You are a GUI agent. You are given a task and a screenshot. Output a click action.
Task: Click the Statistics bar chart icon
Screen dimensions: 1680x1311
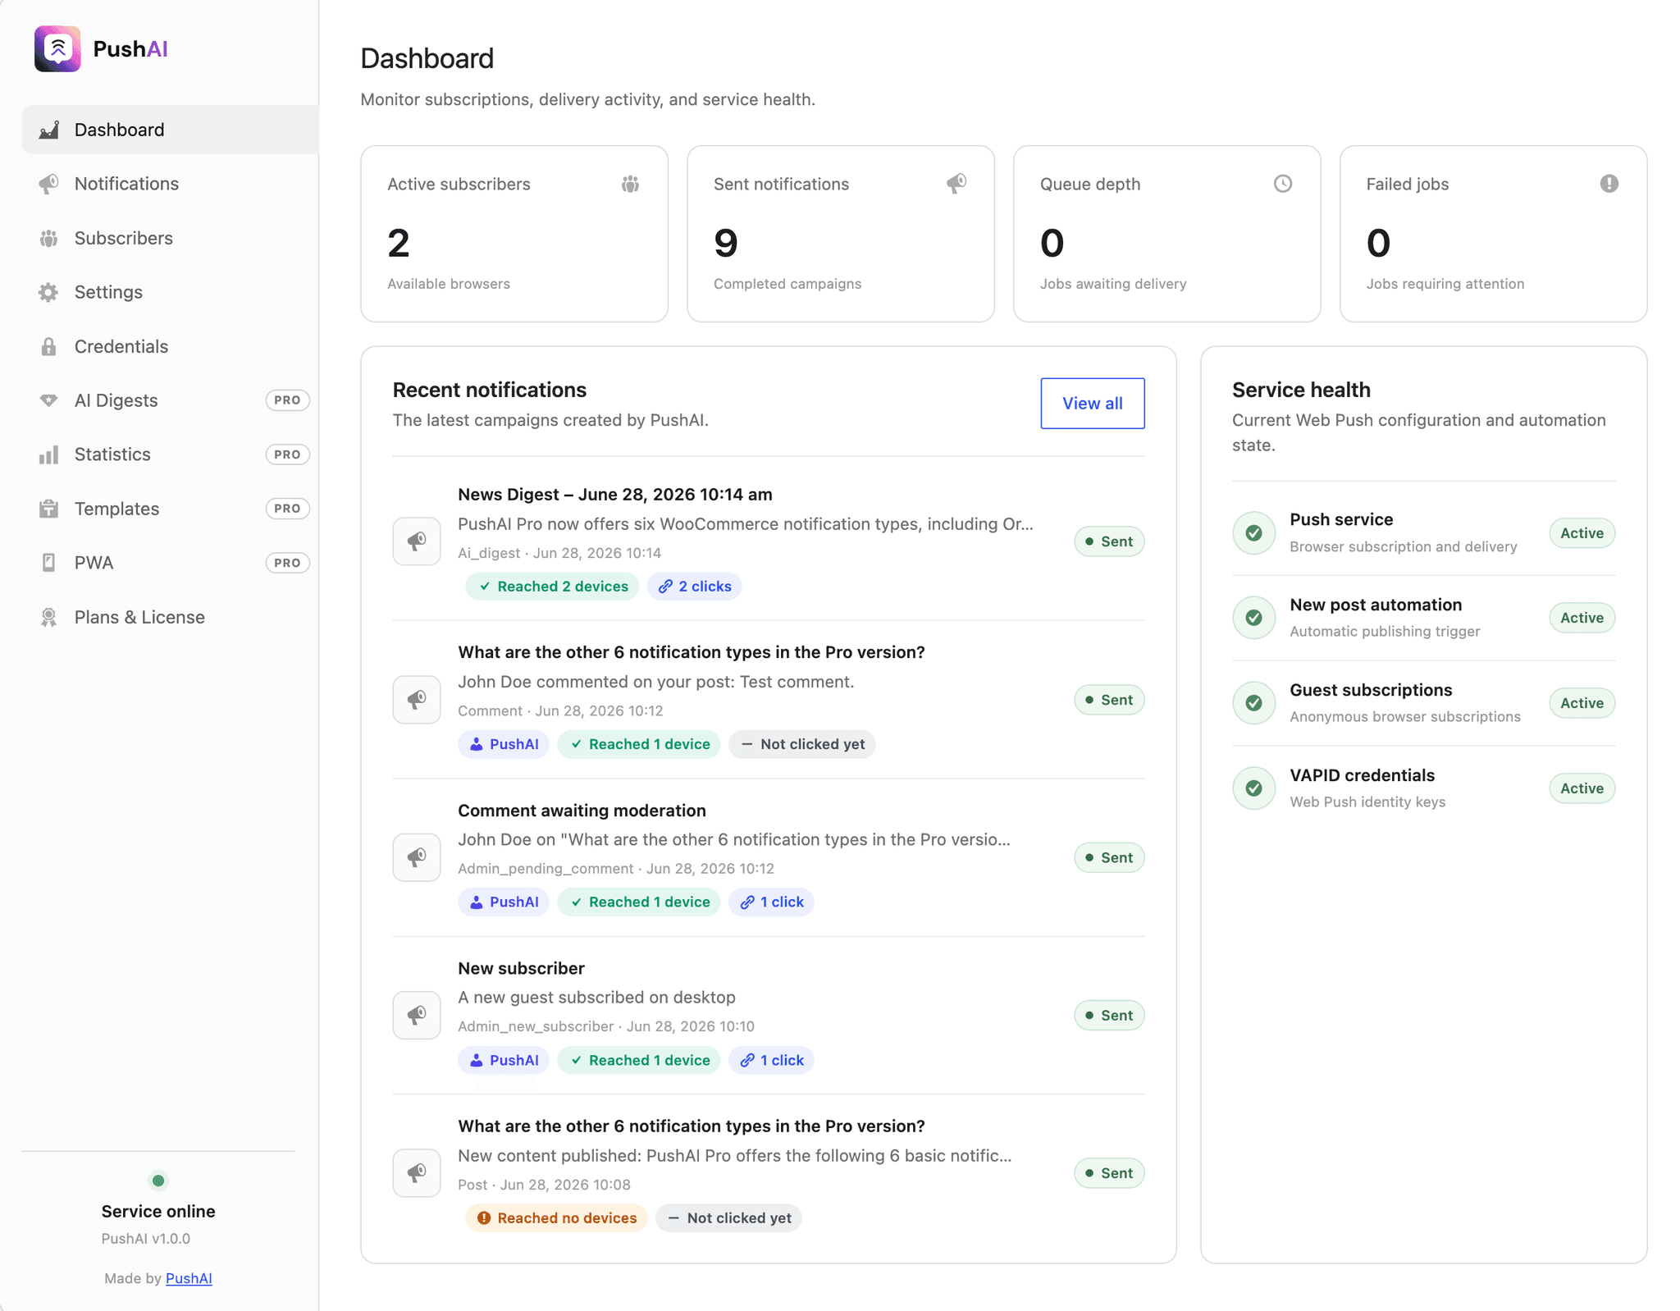pos(49,455)
